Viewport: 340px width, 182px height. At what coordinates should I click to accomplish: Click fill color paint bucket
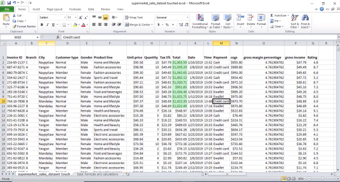coord(75,25)
